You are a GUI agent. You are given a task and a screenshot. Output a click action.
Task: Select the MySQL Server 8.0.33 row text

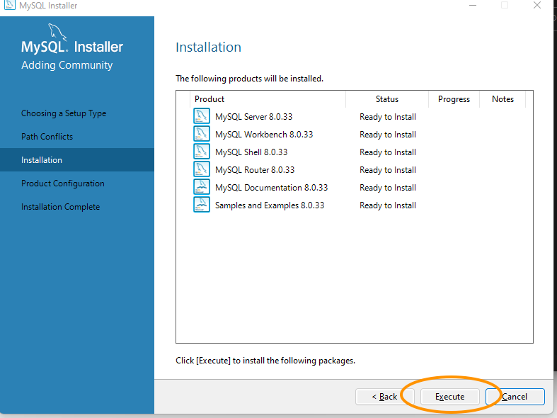point(253,117)
